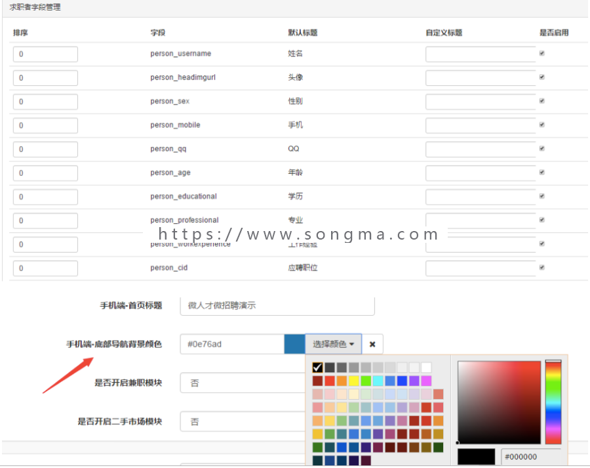
Task: Toggle the enabled checkbox for person_mobile
Action: (x=542, y=125)
